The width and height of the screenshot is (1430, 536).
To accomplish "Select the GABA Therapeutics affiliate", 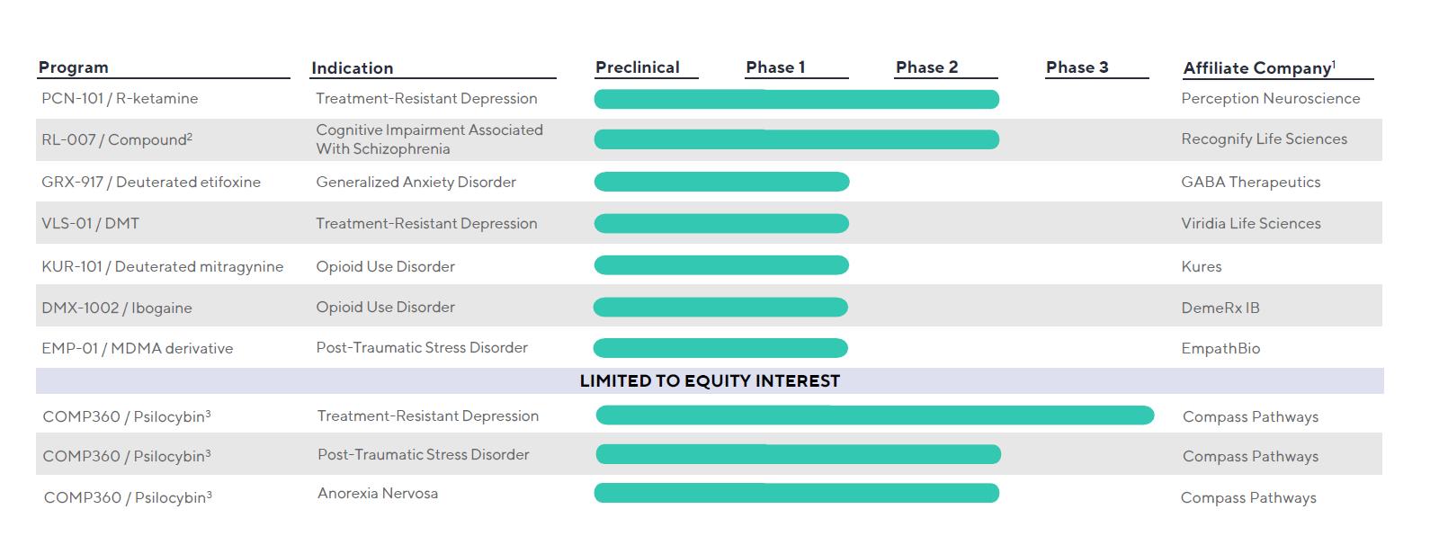I will [1250, 183].
